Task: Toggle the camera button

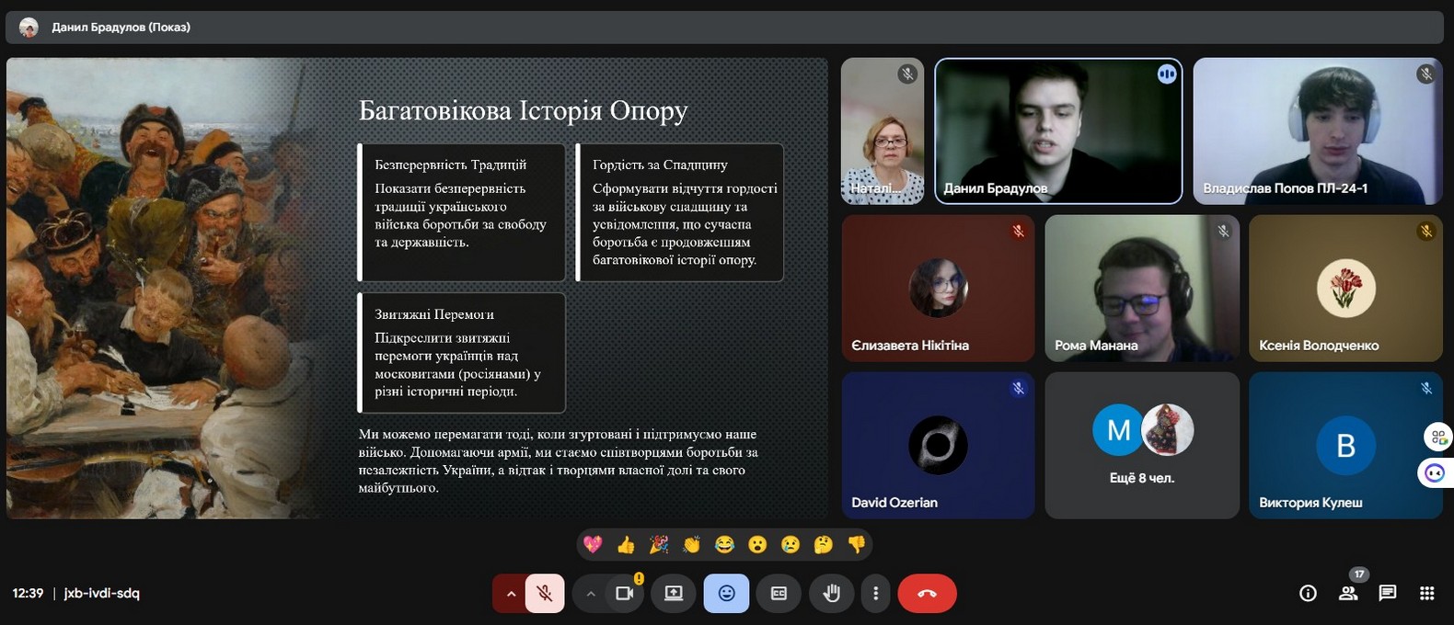Action: click(x=625, y=594)
